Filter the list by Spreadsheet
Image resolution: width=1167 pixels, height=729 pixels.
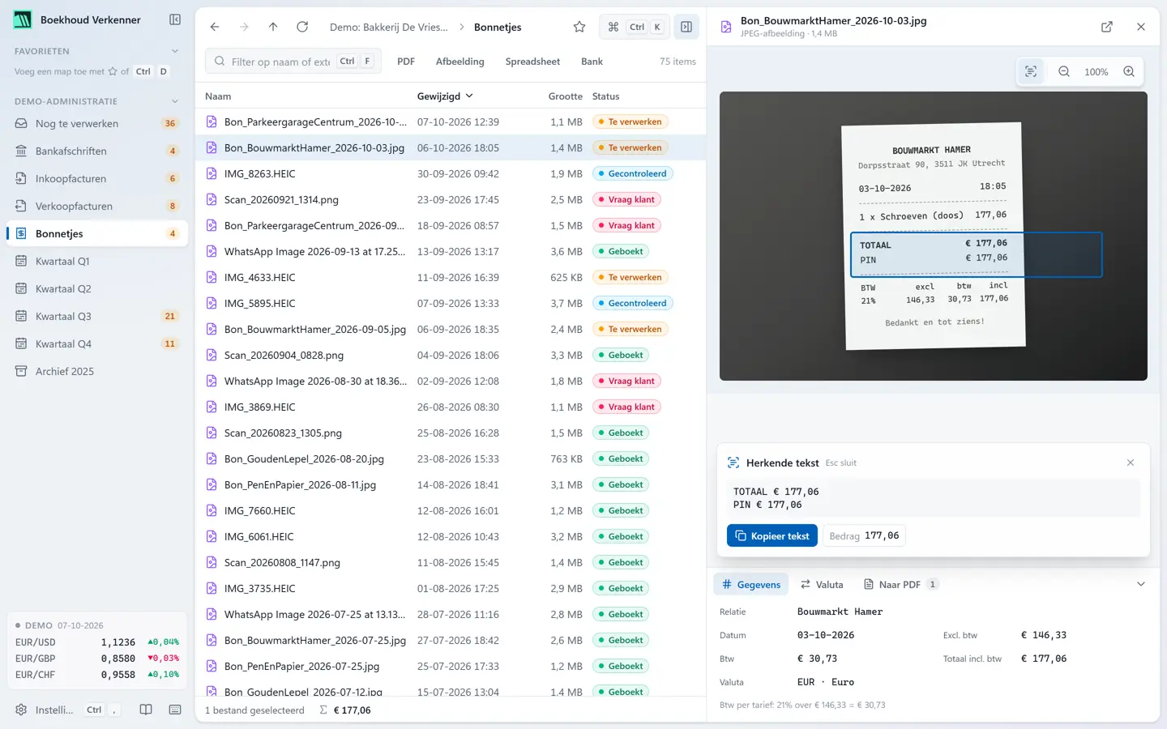tap(532, 62)
